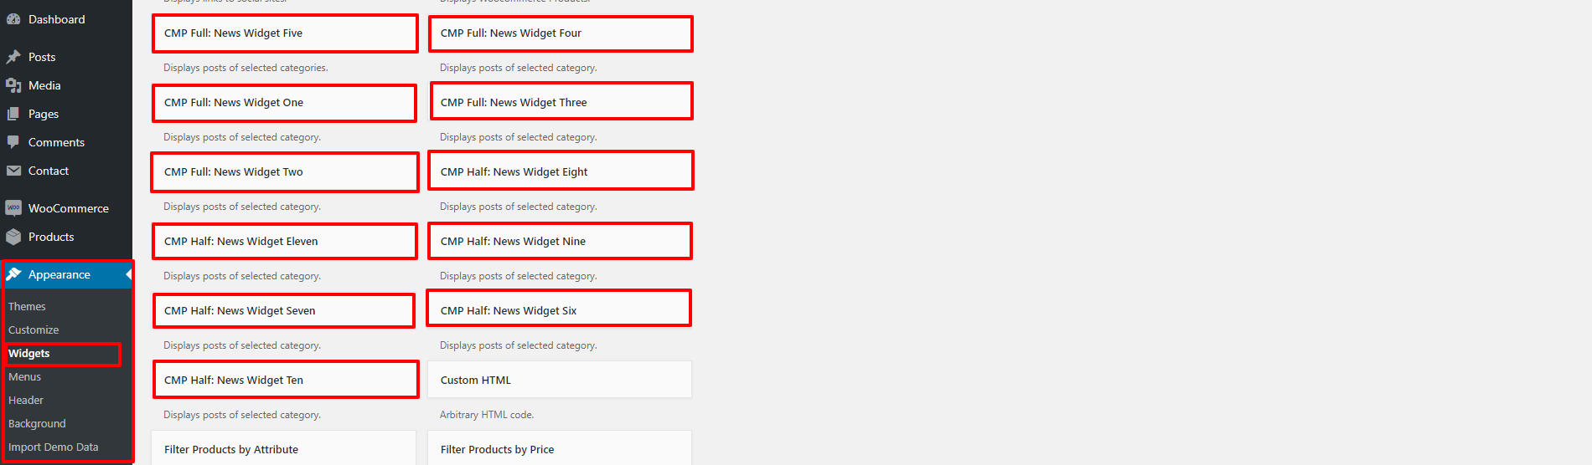This screenshot has height=465, width=1592.
Task: Click the WooCommerce logo icon
Action: [13, 208]
